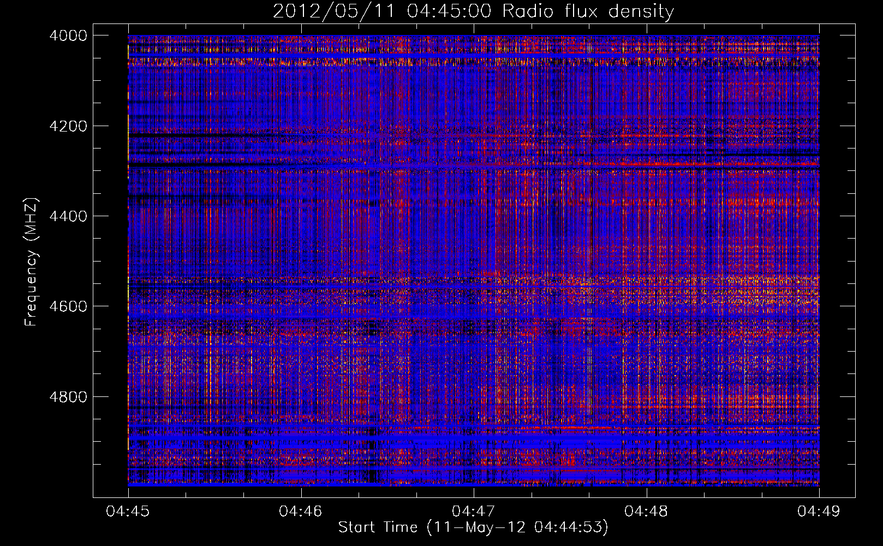This screenshot has width=883, height=546.
Task: Click the 4400 frequency tick label
Action: (68, 216)
